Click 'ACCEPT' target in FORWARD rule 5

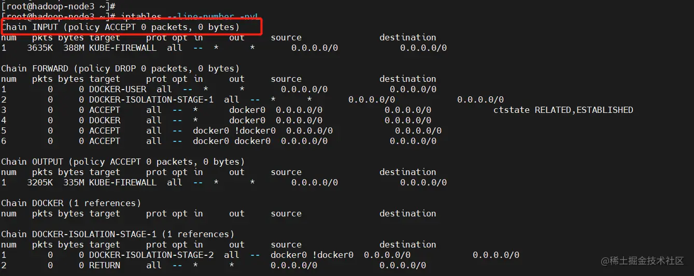pyautogui.click(x=105, y=130)
